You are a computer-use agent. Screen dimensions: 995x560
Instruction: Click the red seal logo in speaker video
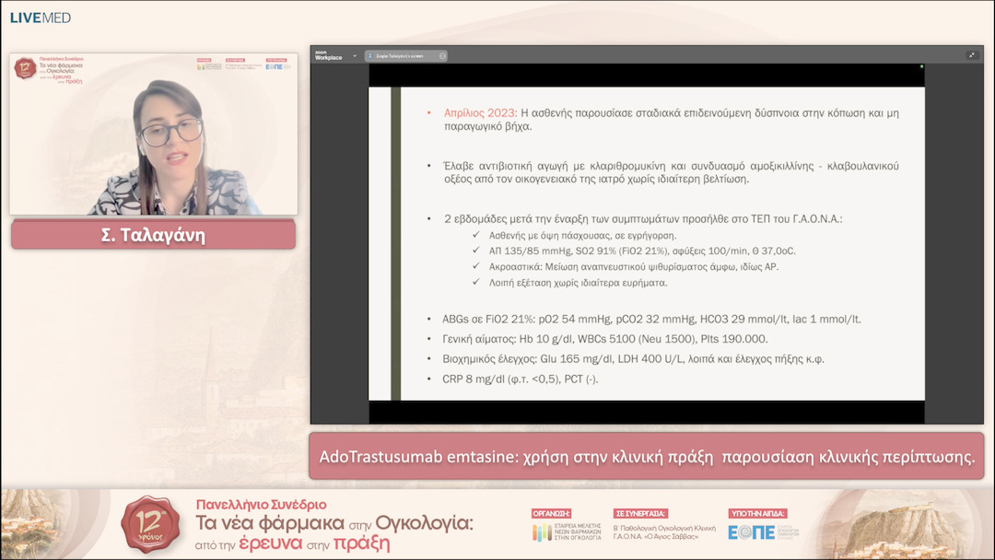tap(26, 68)
